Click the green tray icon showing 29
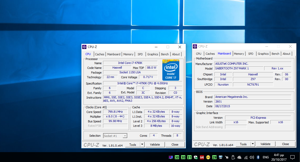Viewport: 300px width, 162px height. (214, 157)
